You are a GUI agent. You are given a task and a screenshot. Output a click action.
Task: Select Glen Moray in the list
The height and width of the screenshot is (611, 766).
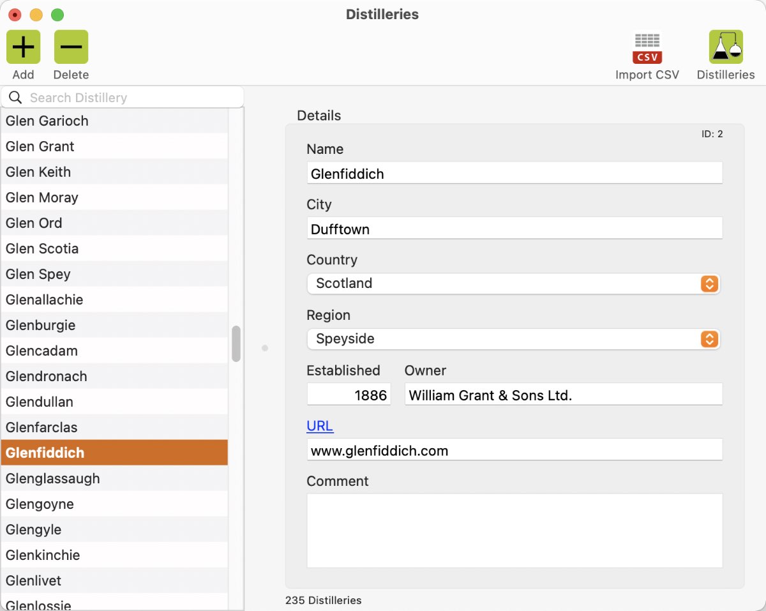click(x=114, y=197)
